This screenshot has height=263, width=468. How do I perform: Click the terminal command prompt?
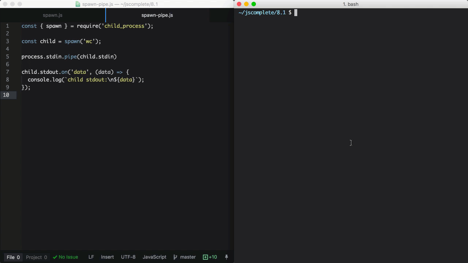point(295,12)
